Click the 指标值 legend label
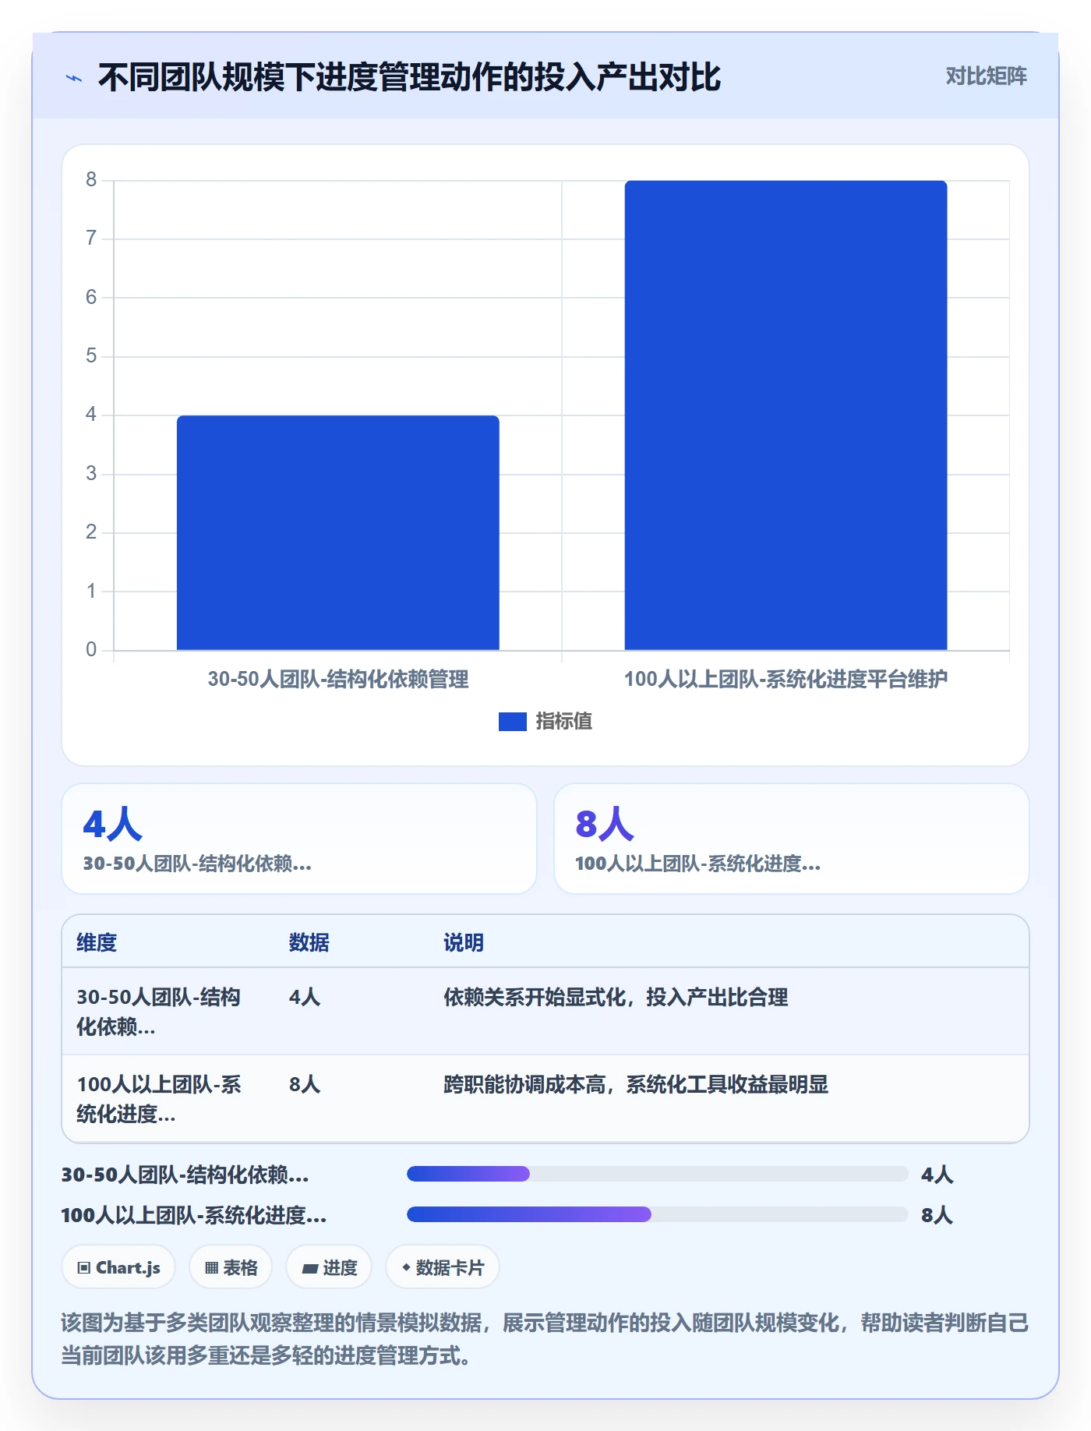1091x1431 pixels. 563,722
